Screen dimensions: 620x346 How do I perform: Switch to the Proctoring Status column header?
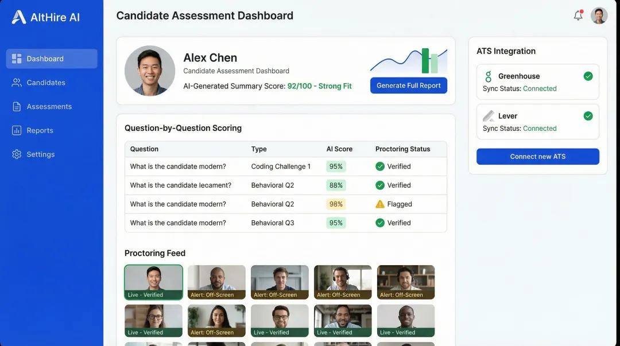pyautogui.click(x=402, y=149)
